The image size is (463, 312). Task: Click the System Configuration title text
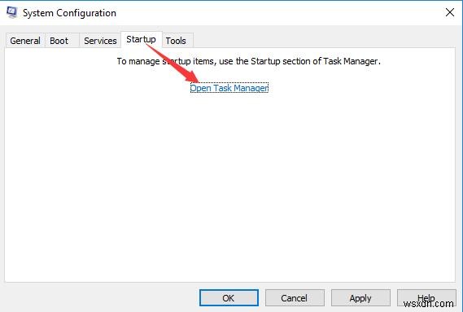[x=69, y=13]
